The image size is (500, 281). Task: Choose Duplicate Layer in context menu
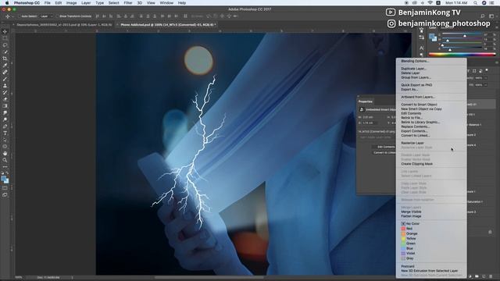(413, 69)
